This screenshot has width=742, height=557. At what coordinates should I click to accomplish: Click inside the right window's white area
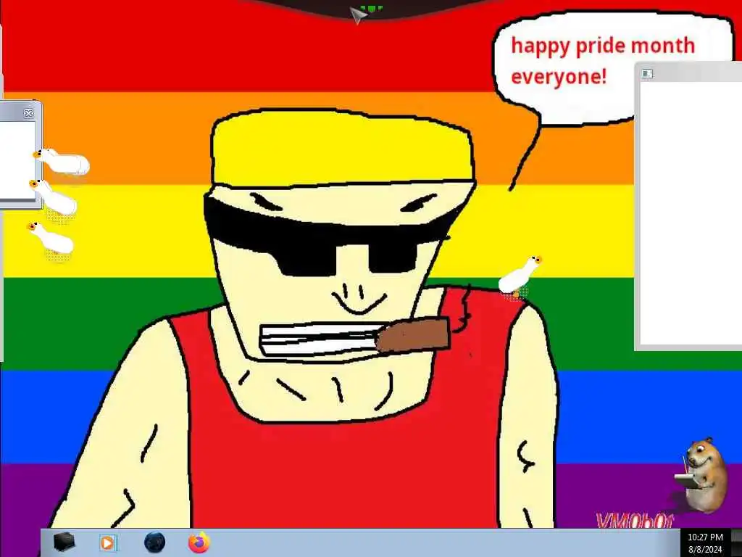tap(691, 213)
